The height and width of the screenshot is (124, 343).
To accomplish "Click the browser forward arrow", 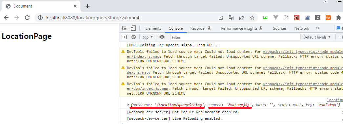I will click(x=17, y=18).
